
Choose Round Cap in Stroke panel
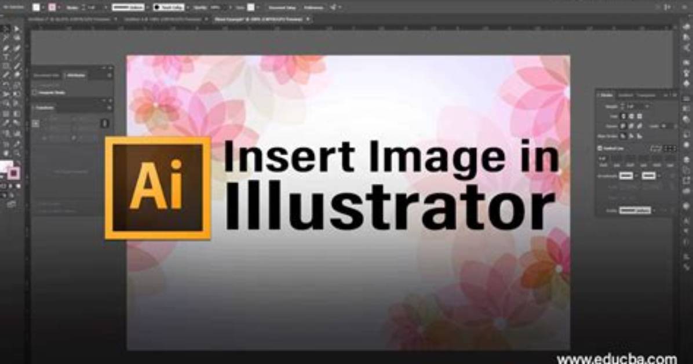click(631, 117)
